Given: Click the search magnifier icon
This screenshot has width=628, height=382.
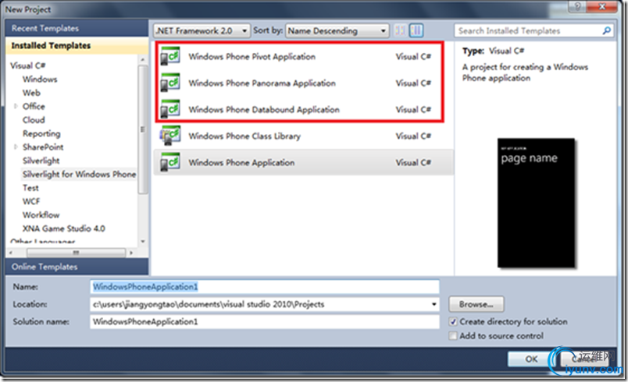Looking at the screenshot, I should [x=606, y=30].
